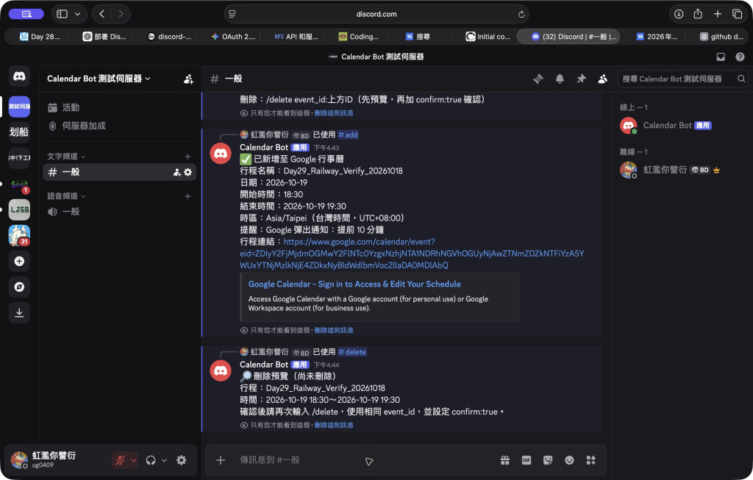Viewport: 753px width, 480px height.
Task: Open Discord direct messages home icon
Action: pos(19,76)
